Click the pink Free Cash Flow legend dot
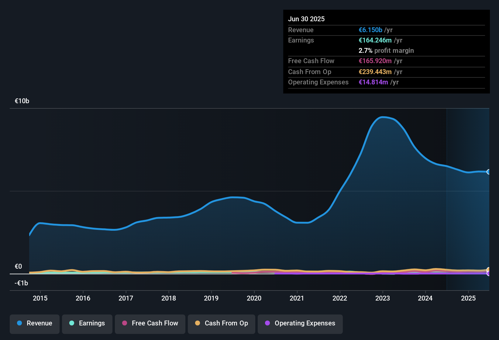This screenshot has width=499, height=340. click(125, 323)
